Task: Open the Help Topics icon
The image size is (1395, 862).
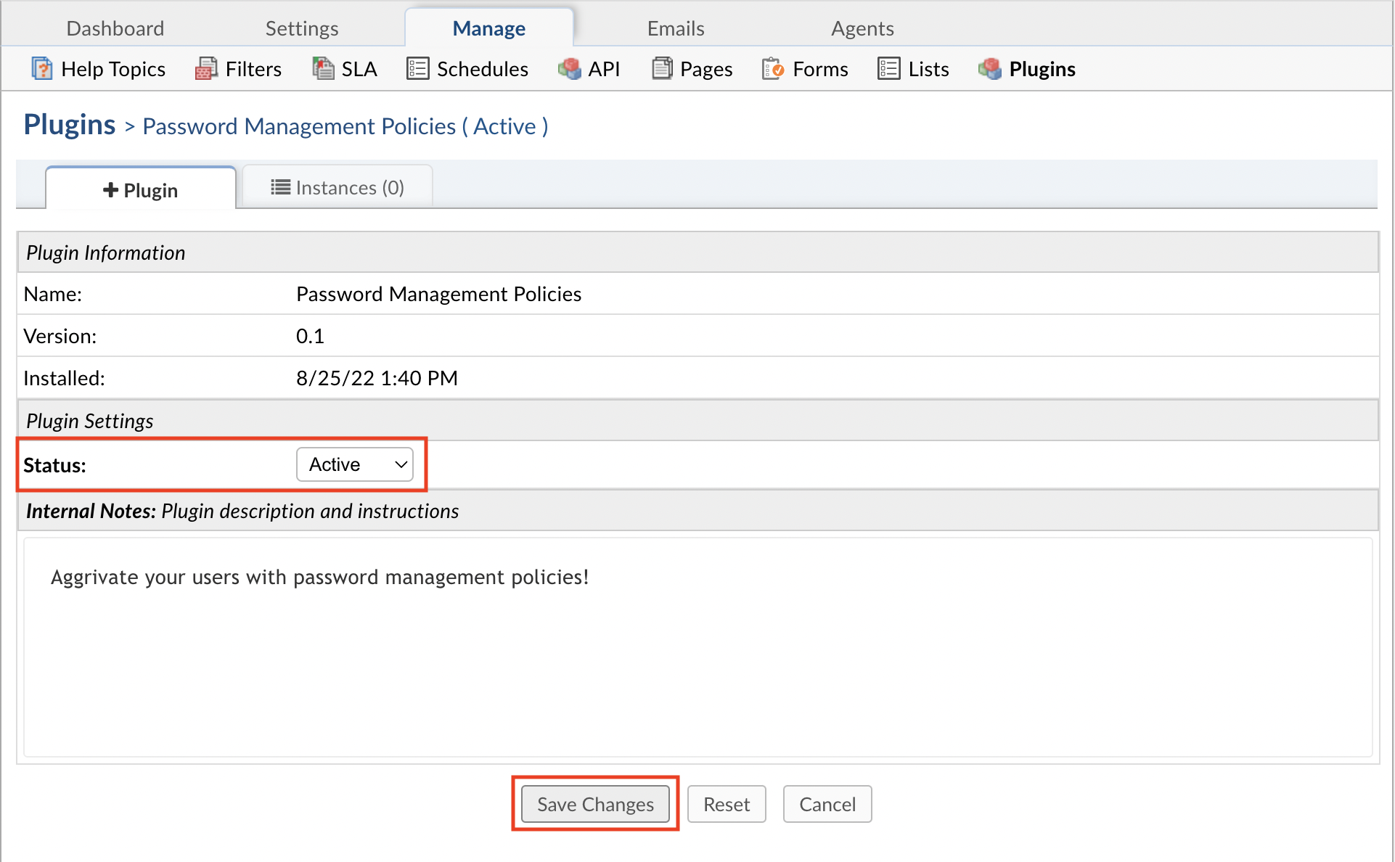Action: click(42, 68)
